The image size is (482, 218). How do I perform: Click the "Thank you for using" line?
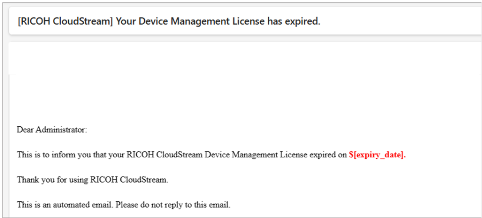[x=93, y=180]
